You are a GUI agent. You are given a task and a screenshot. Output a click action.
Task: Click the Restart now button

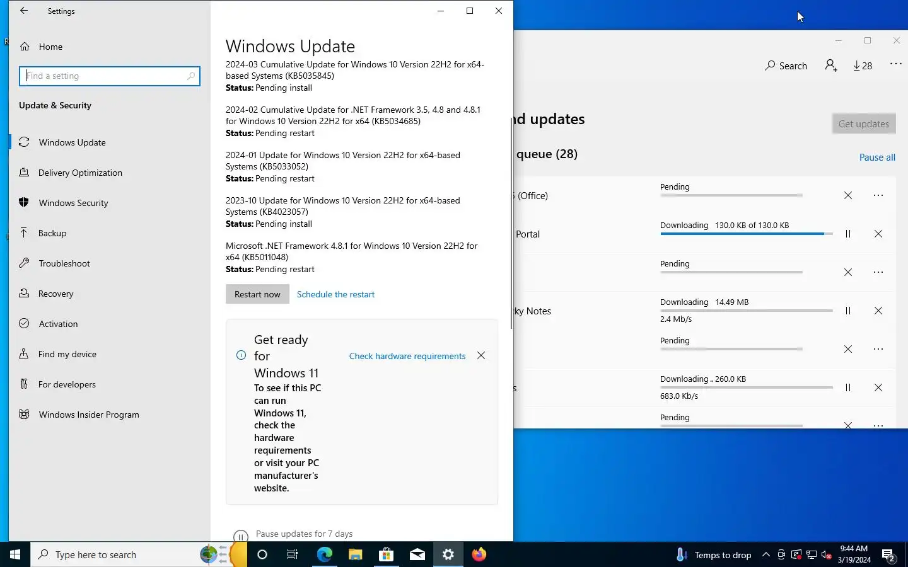click(x=257, y=294)
